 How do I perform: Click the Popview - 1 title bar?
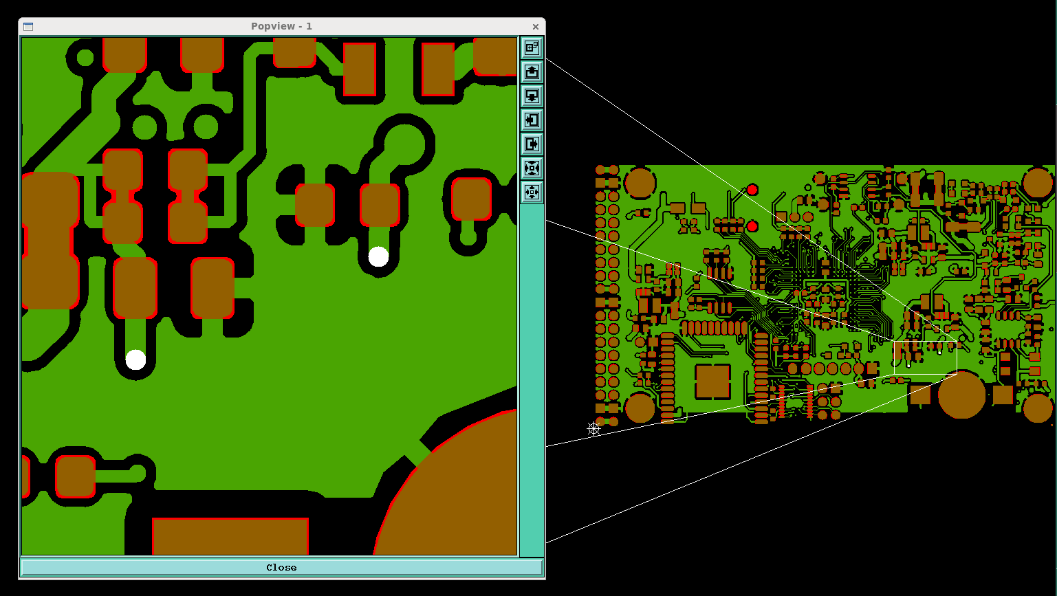[281, 27]
